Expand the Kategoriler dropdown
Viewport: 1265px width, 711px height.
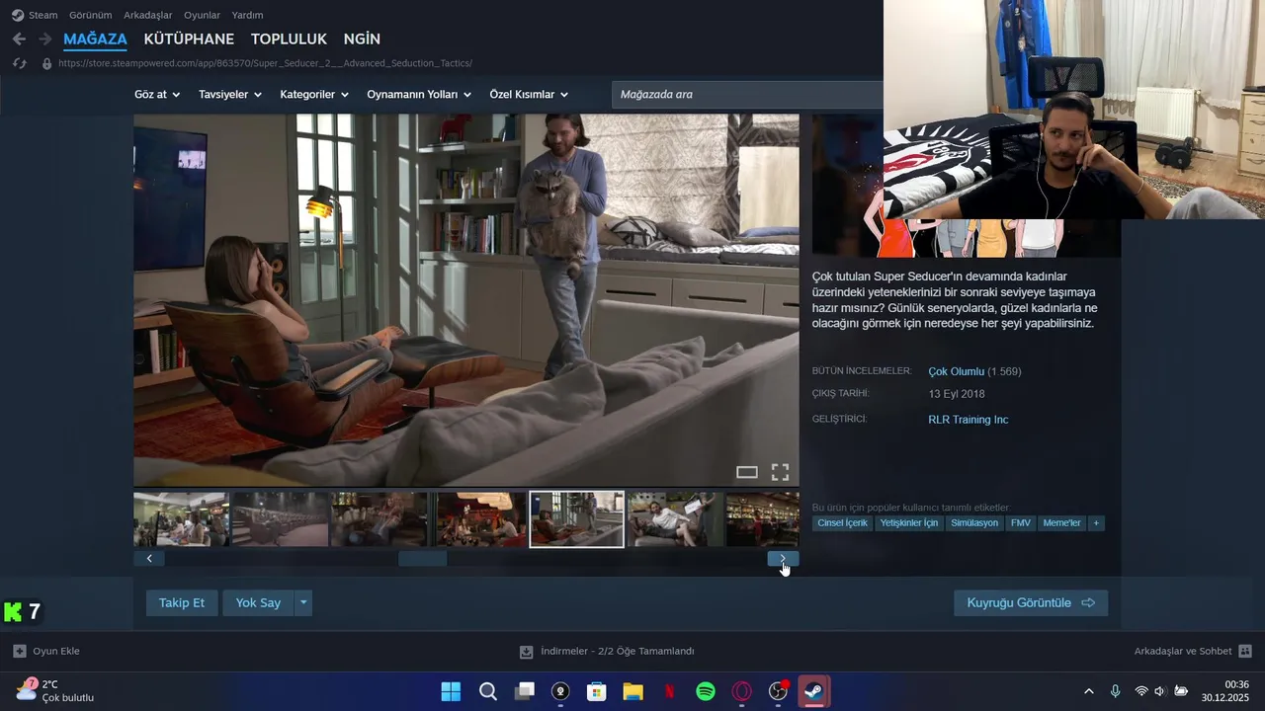click(x=314, y=95)
